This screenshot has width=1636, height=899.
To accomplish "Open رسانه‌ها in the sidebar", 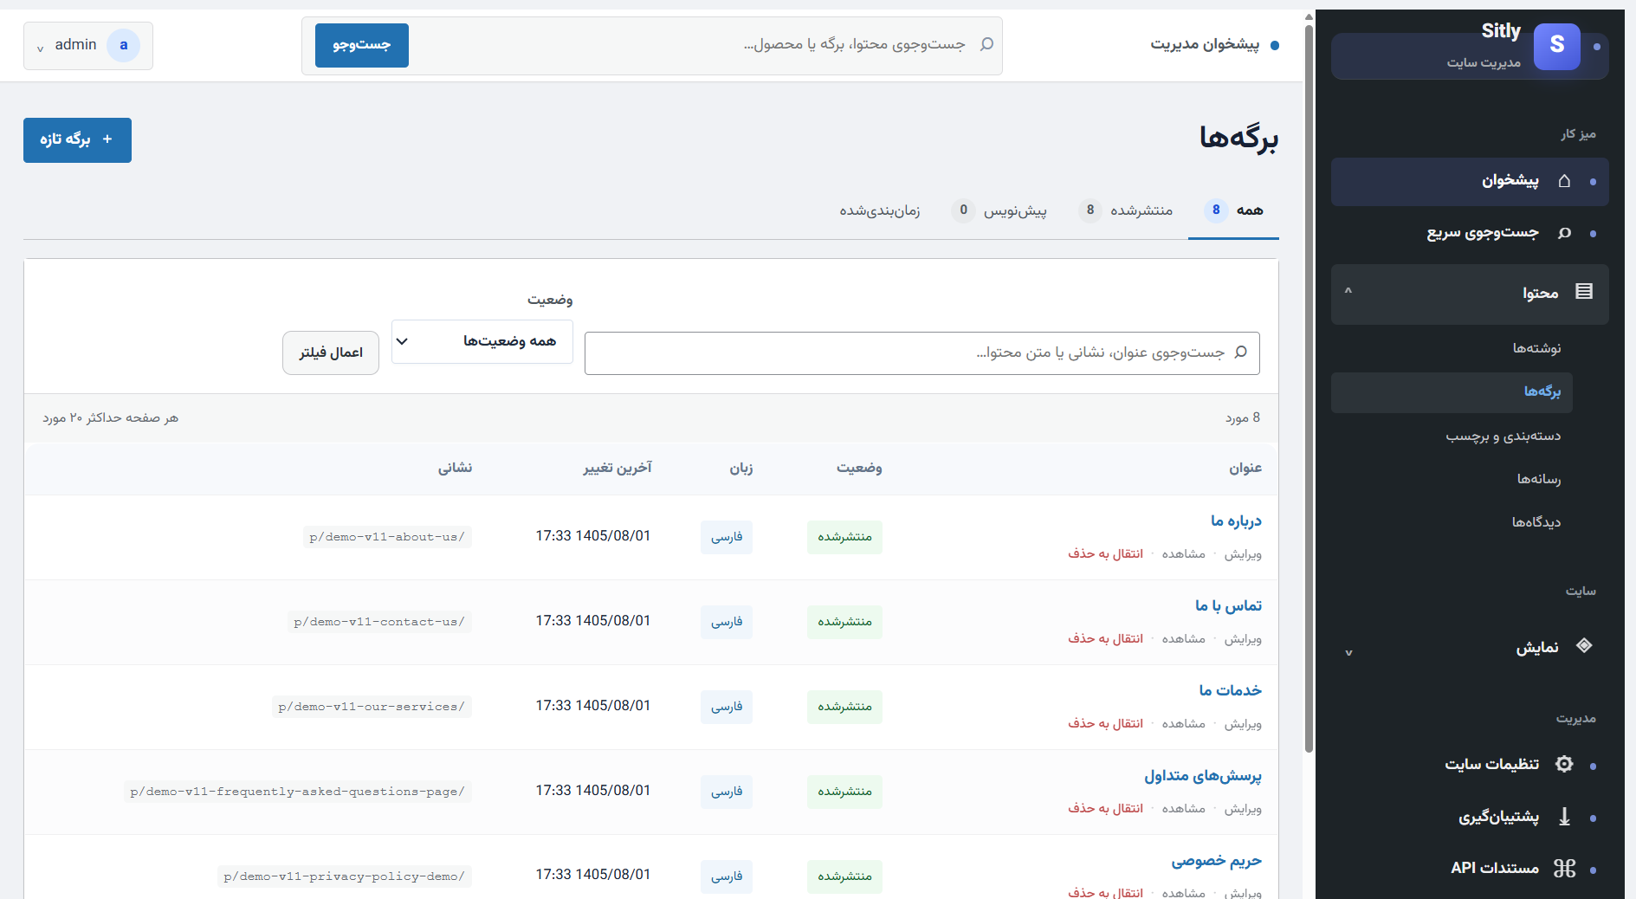I will (x=1539, y=479).
